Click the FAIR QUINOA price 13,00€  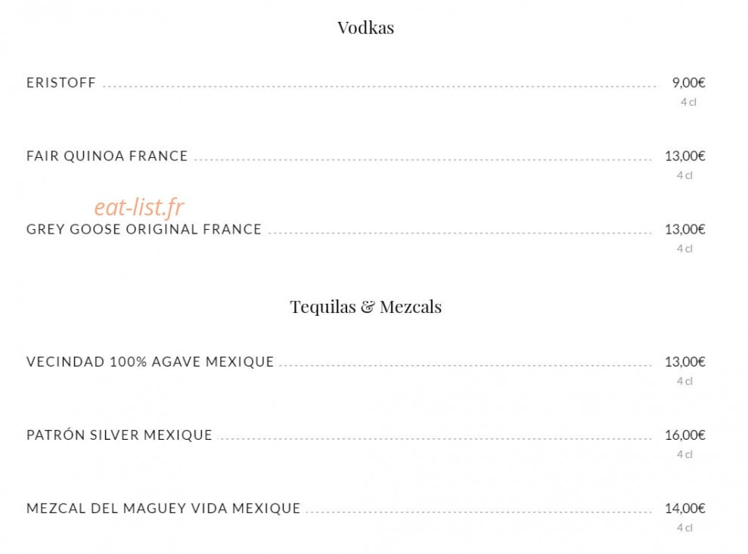[x=685, y=156]
